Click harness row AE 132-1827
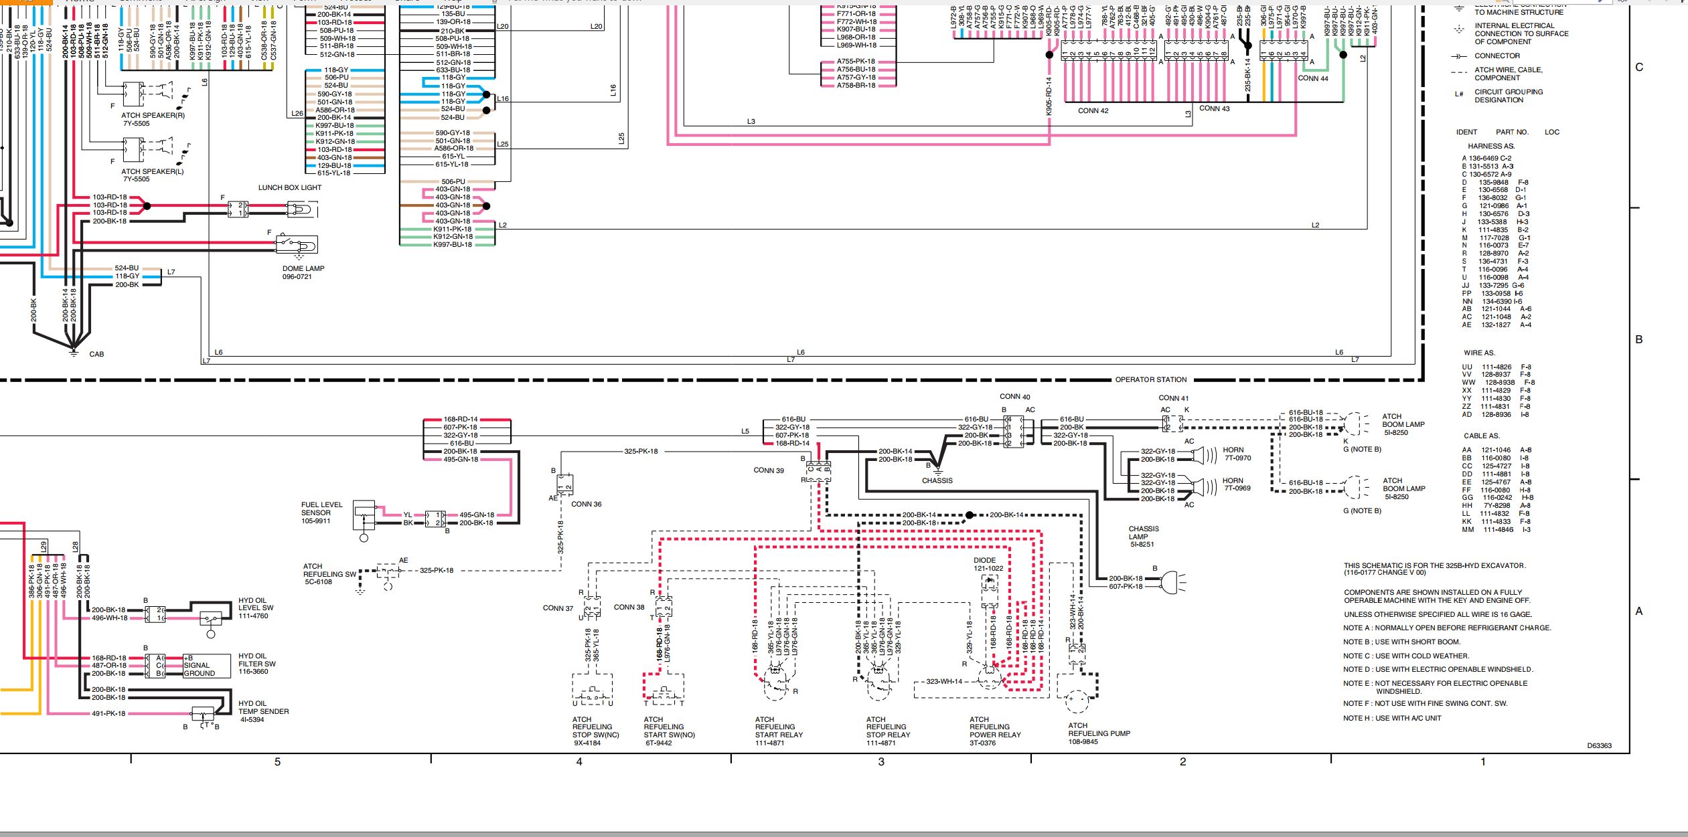This screenshot has height=837, width=1688. (1496, 324)
